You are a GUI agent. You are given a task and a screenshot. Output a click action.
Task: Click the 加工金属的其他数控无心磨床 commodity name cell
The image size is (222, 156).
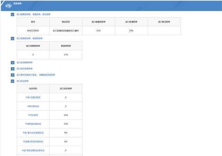point(66,31)
